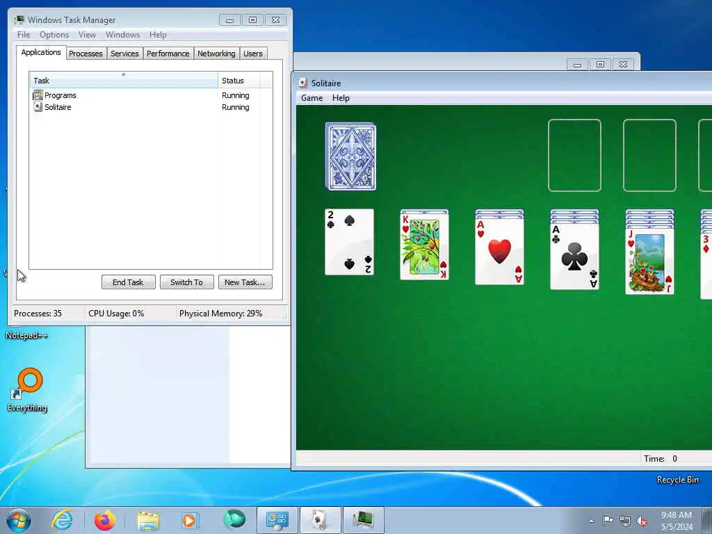
Task: Sort by the Status column header
Action: (x=239, y=81)
